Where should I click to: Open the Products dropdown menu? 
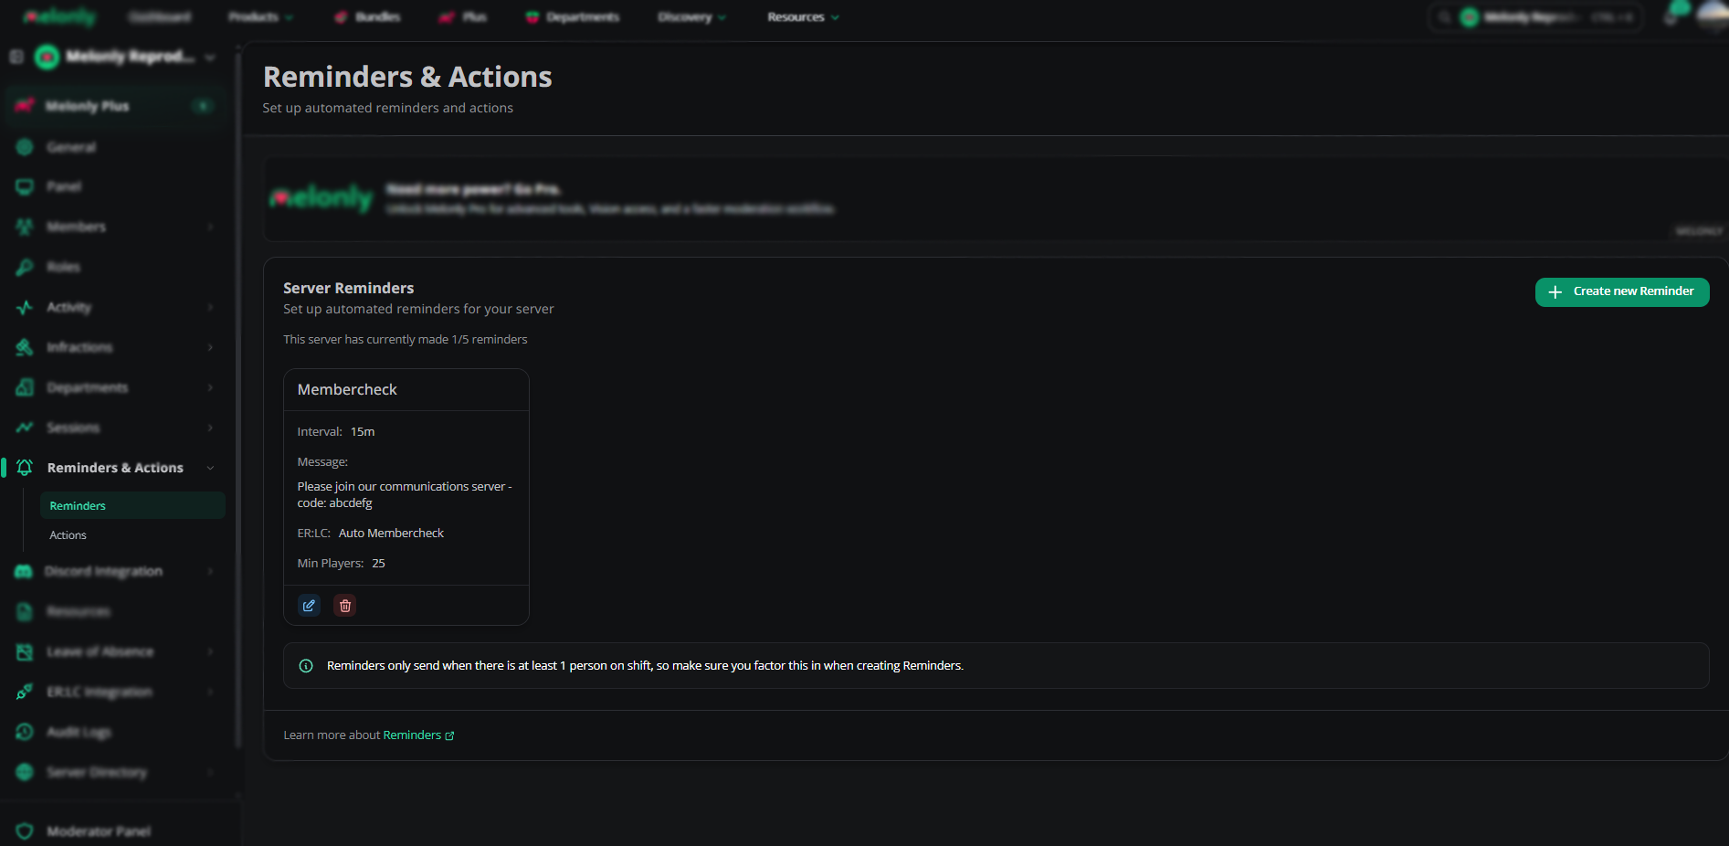(x=260, y=16)
